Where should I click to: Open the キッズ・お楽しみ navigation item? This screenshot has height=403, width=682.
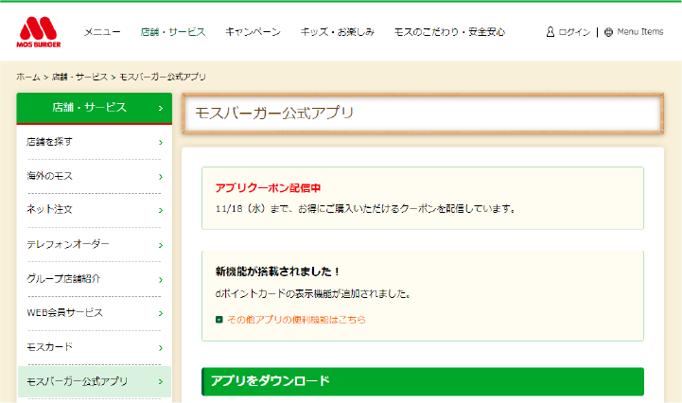(x=337, y=32)
